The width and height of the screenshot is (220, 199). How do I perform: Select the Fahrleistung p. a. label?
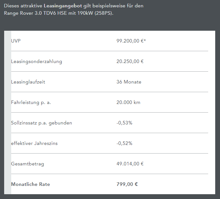31,102
